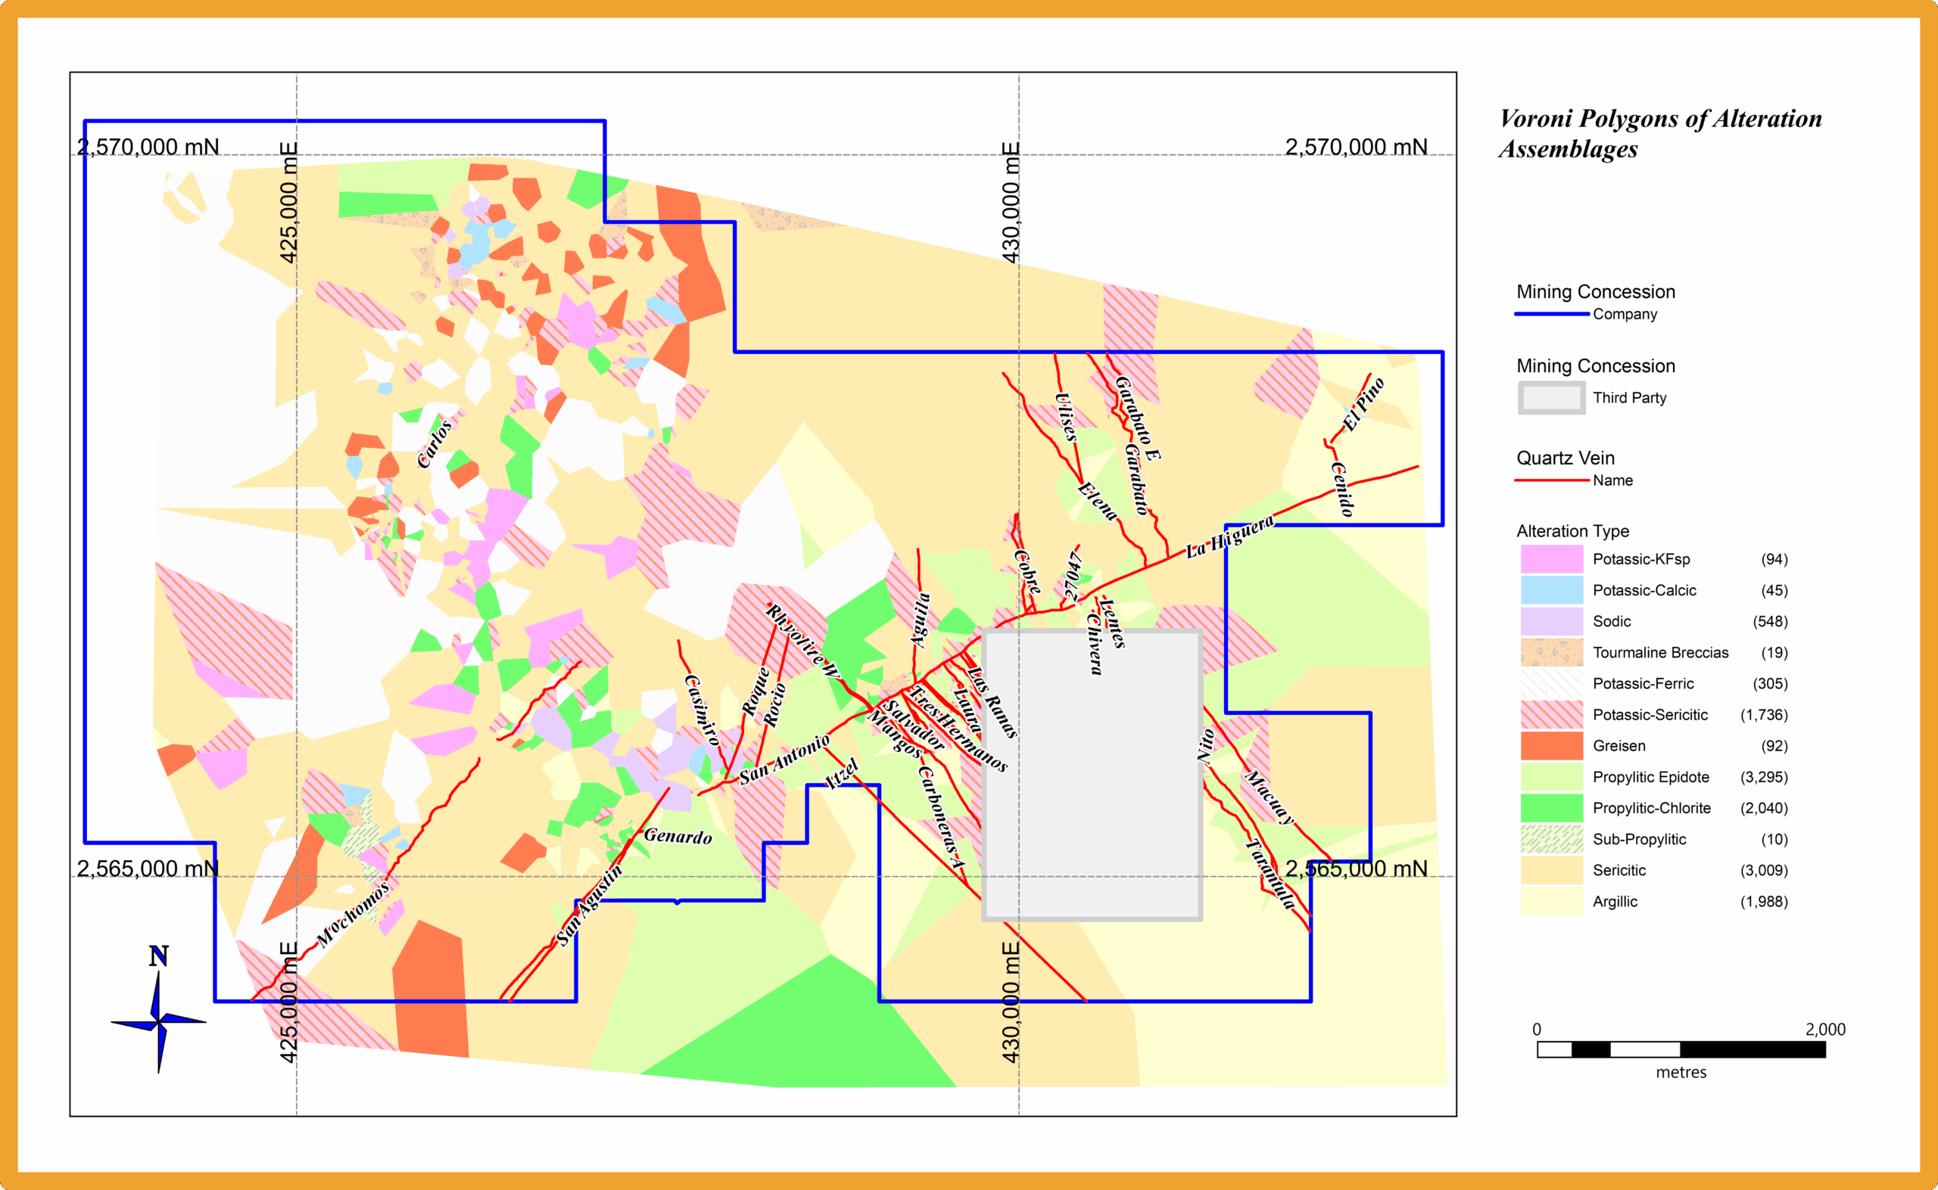Click the San Antonio vein label
This screenshot has width=1938, height=1190.
784,760
